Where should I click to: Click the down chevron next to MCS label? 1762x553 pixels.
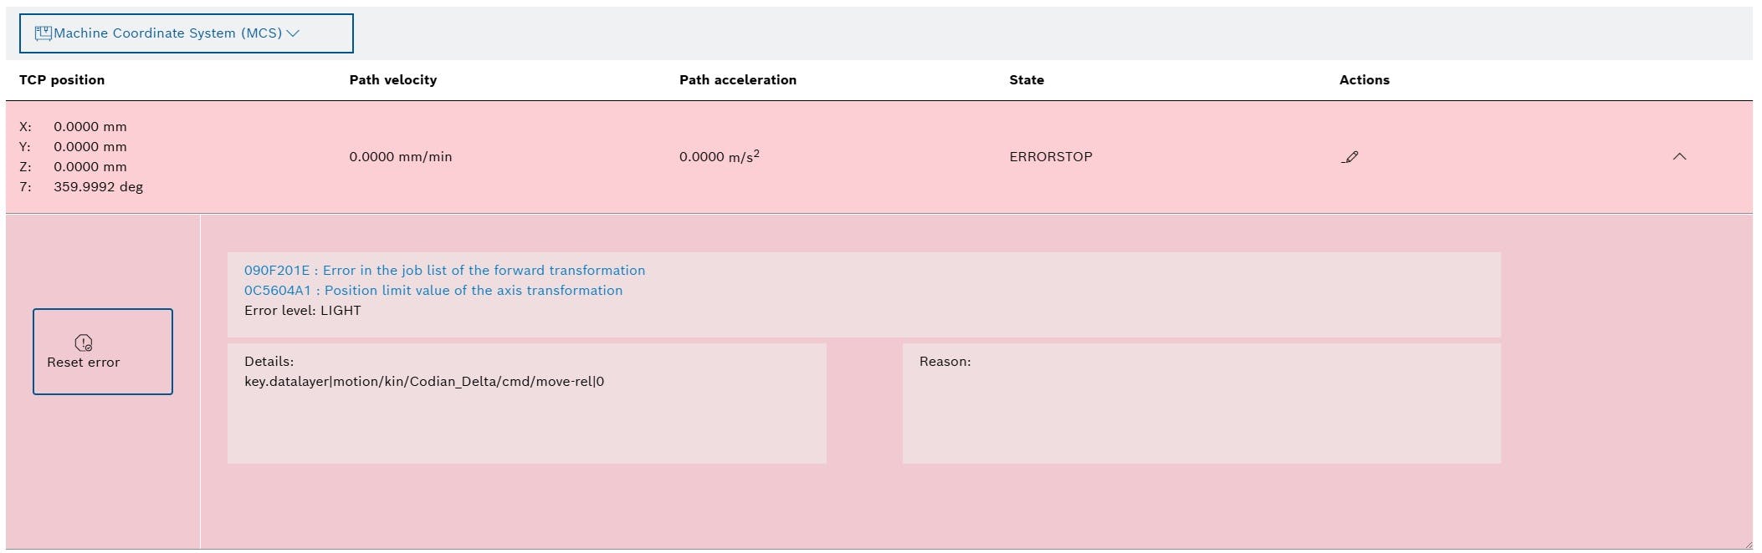(293, 33)
